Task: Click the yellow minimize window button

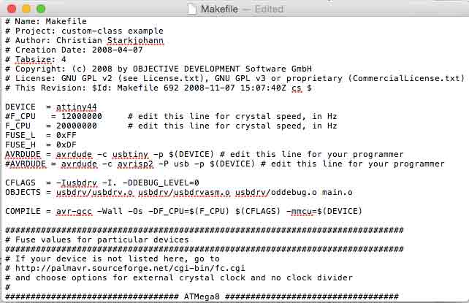Action: click(26, 9)
